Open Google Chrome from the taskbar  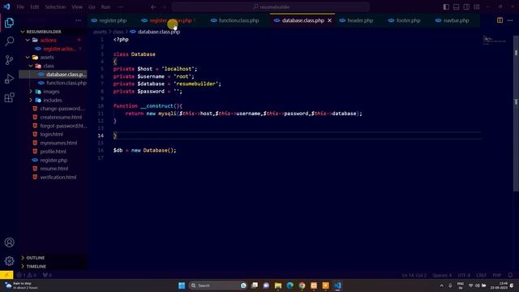(x=302, y=286)
